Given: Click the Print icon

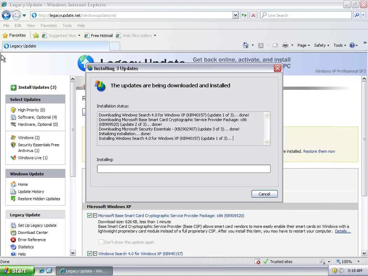Looking at the screenshot, I should [x=285, y=45].
